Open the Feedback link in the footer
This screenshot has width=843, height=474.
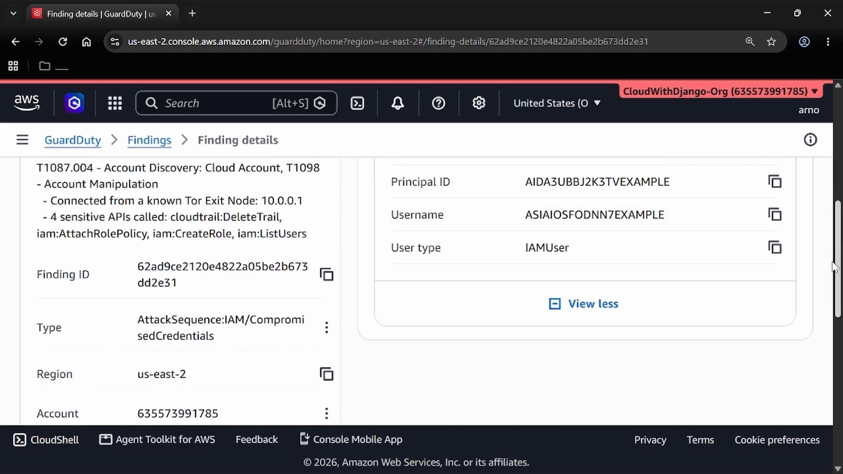click(257, 440)
